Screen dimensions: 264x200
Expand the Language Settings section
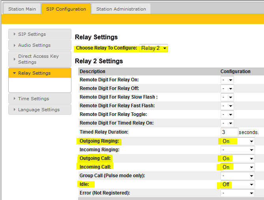[39, 110]
